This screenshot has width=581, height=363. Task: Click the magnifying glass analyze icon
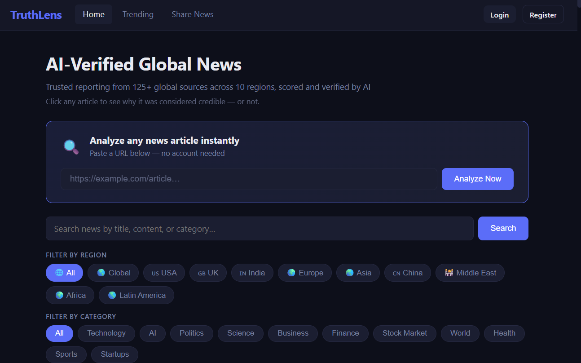(71, 146)
